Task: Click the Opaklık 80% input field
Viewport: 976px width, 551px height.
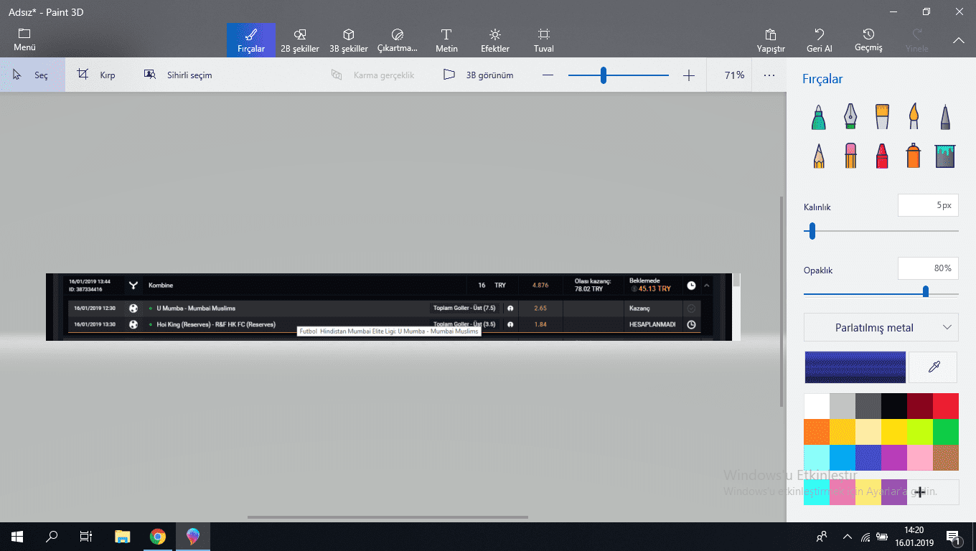Action: [x=928, y=268]
